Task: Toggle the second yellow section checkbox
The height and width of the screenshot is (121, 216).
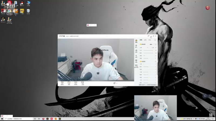Action: (x=140, y=62)
